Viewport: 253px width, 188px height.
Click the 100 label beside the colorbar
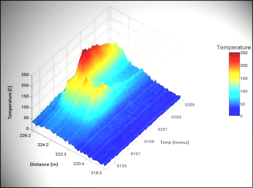[243, 91]
